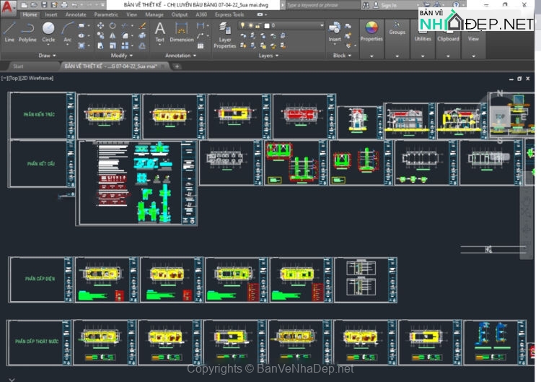541x382 pixels.
Task: Select the Line drawing tool
Action: [9, 30]
